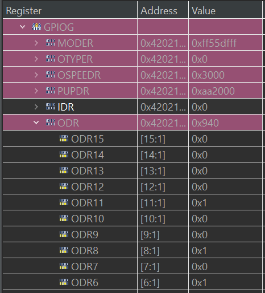The height and width of the screenshot is (293, 265).
Task: Select the ODR10 bitfield row
Action: (x=132, y=218)
